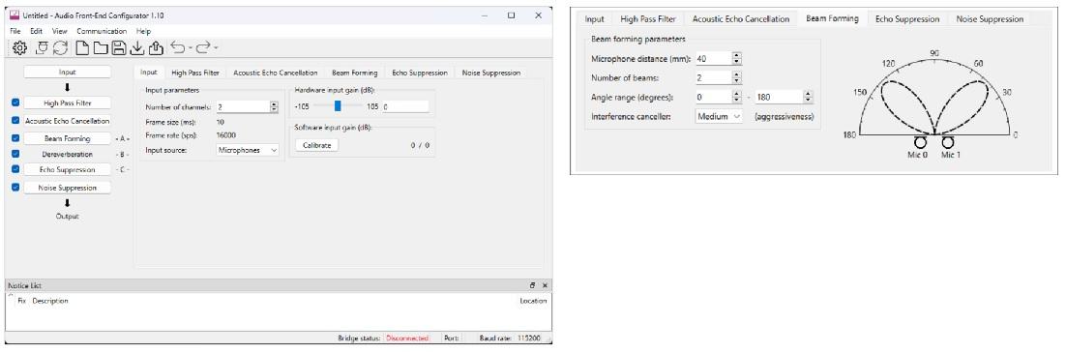This screenshot has width=1066, height=352.
Task: Open the undo history dropdown arrow
Action: coord(190,48)
